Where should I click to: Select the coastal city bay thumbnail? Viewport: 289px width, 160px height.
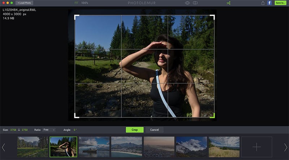tap(127, 147)
